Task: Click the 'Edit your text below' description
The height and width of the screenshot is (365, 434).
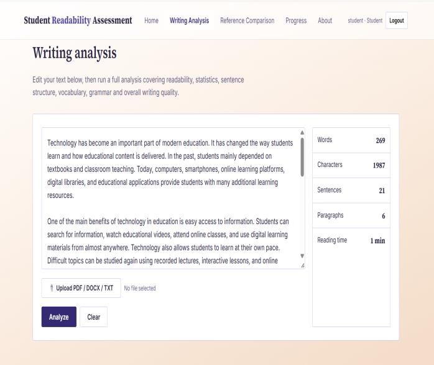Action: [x=138, y=86]
